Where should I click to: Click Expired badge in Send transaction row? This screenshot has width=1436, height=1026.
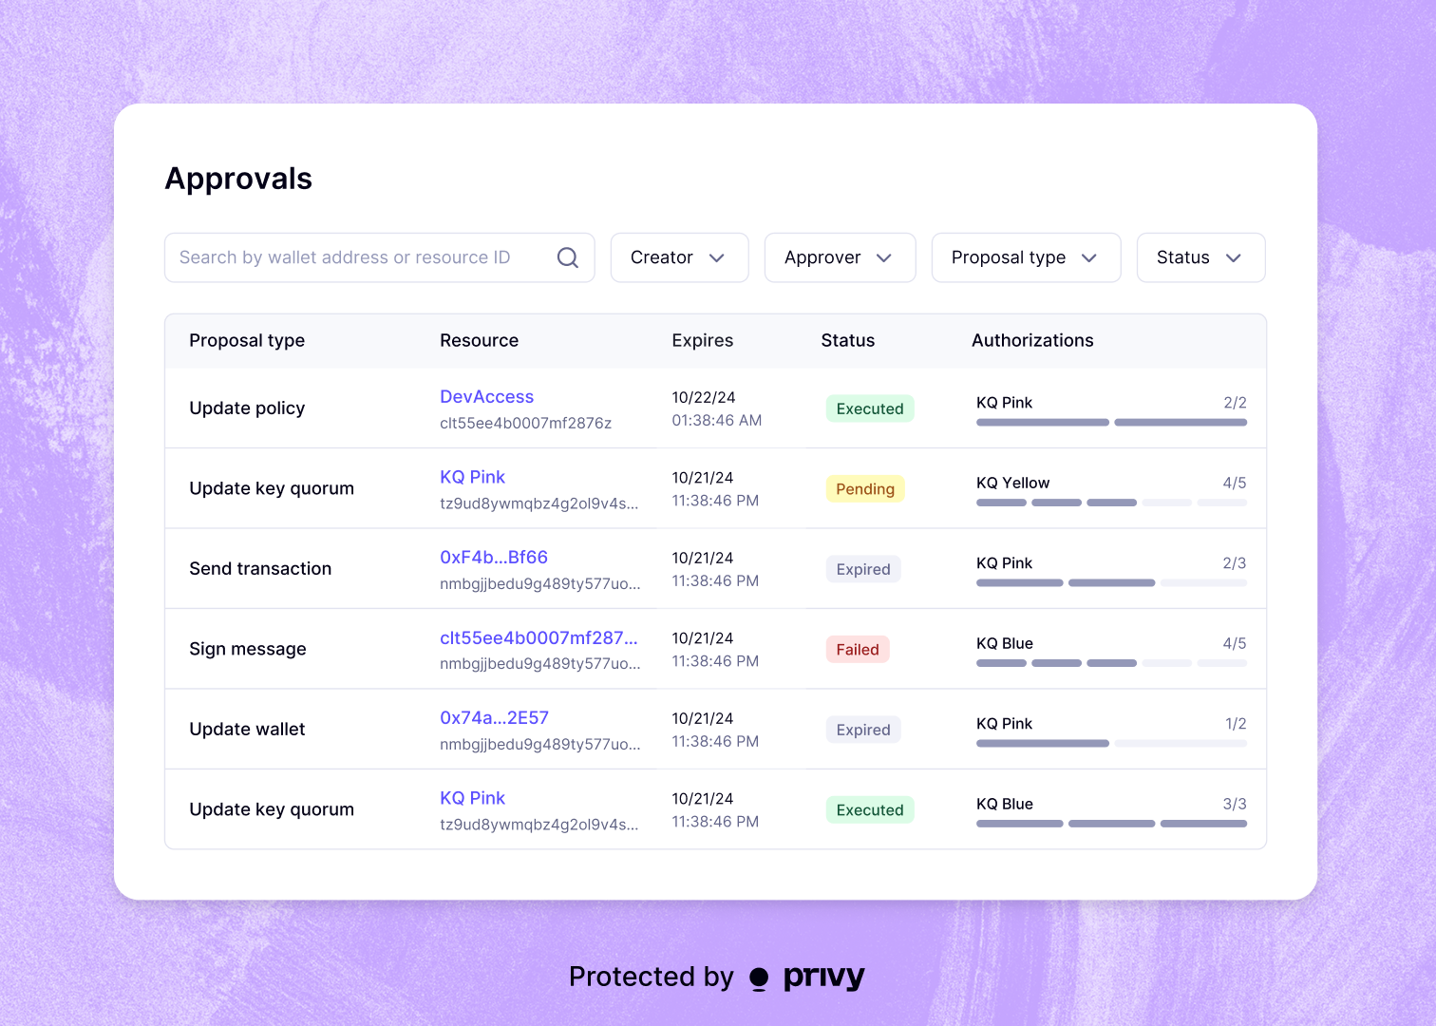tap(863, 569)
